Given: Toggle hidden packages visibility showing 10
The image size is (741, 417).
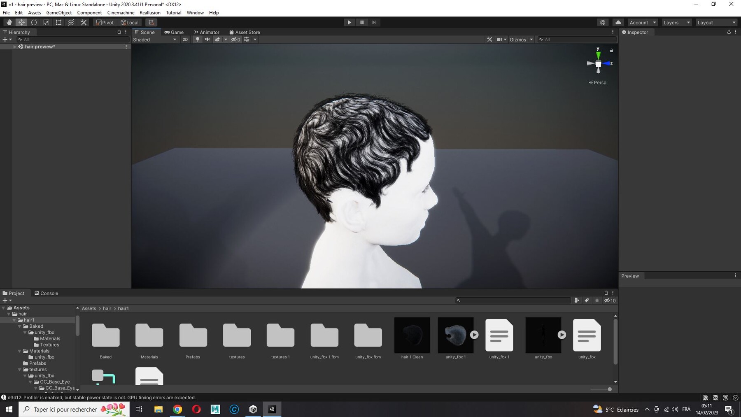Looking at the screenshot, I should click(610, 301).
